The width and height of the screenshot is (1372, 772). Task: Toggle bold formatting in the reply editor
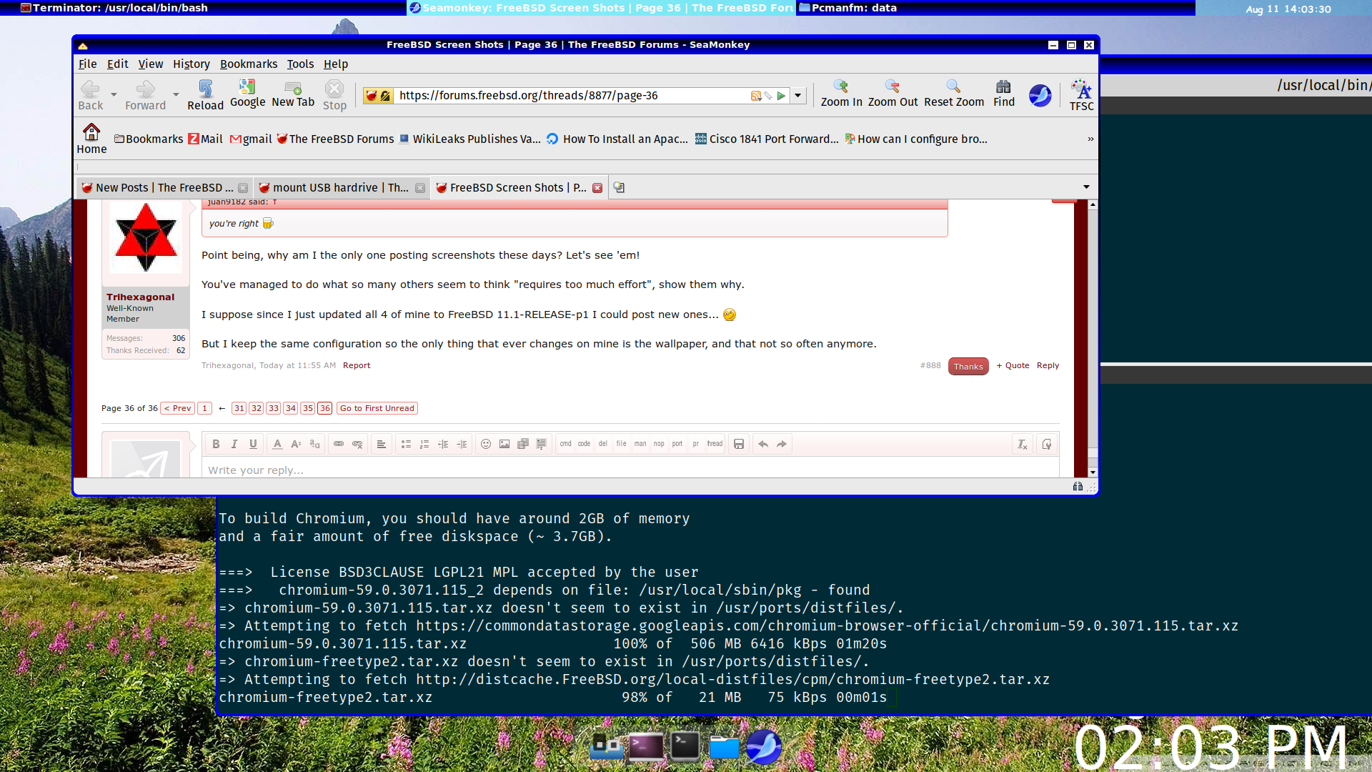(216, 444)
